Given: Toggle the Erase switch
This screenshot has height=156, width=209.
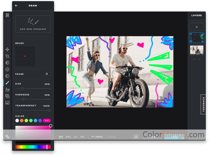Looking at the screenshot, I should [x=48, y=74].
